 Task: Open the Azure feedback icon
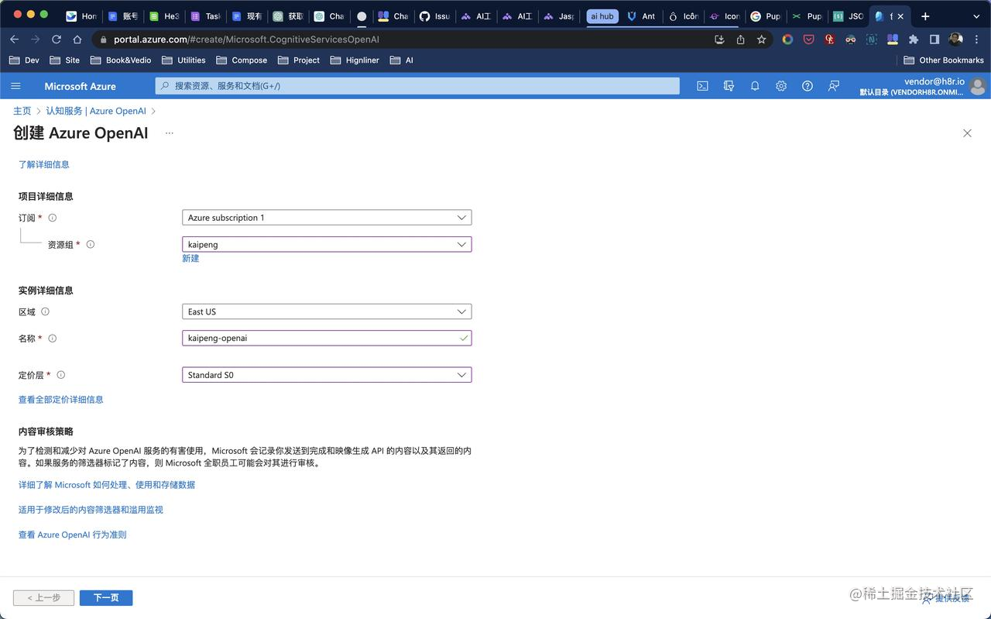(x=834, y=86)
